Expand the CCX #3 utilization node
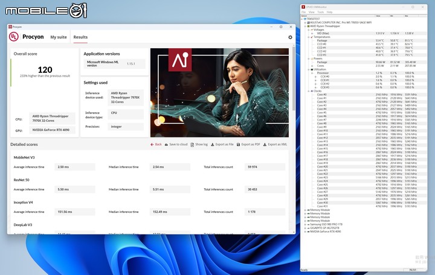The width and height of the screenshot is (435, 275). [x=315, y=87]
